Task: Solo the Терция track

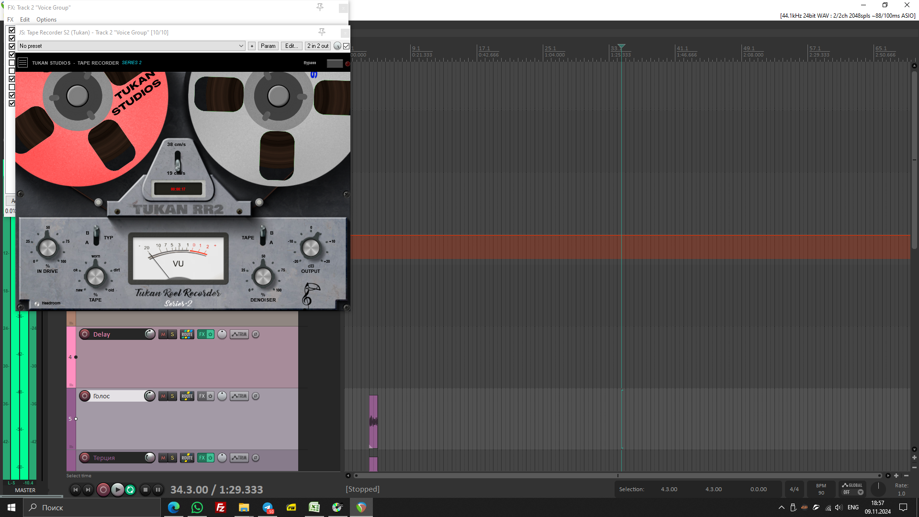Action: pyautogui.click(x=172, y=458)
